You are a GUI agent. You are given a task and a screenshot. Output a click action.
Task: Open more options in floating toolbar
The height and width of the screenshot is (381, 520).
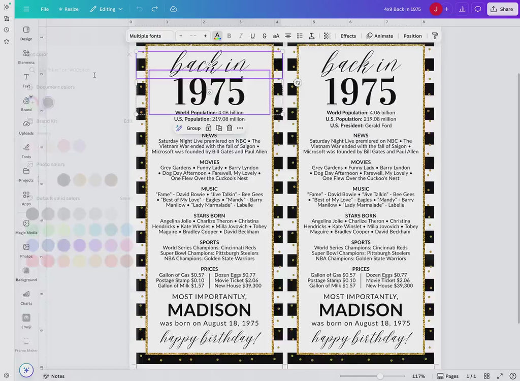[x=240, y=128]
